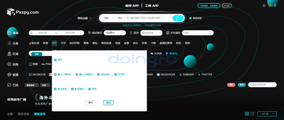Open the 素材格式 video format dropdown
This screenshot has height=120, width=284.
(x=115, y=33)
